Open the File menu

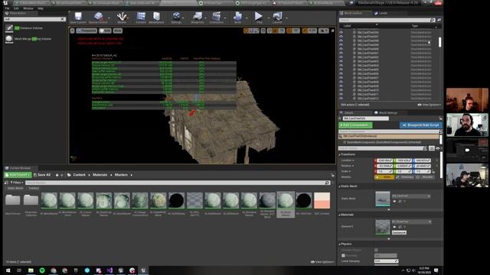pos(7,8)
